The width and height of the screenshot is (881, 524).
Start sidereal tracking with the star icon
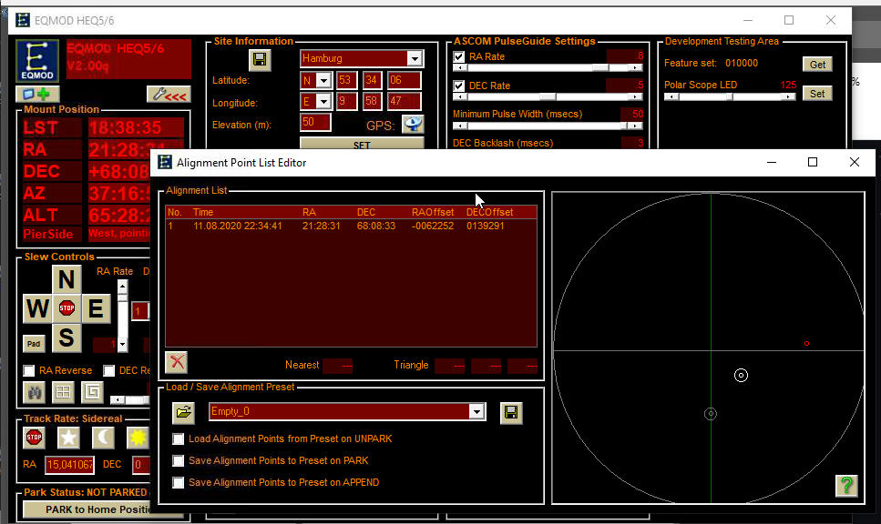pyautogui.click(x=69, y=438)
